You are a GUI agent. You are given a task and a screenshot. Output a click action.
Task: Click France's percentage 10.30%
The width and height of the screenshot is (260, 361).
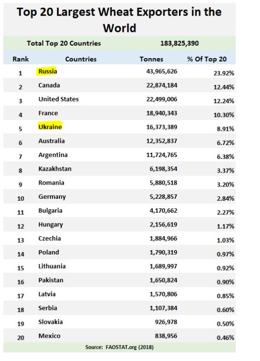[224, 115]
